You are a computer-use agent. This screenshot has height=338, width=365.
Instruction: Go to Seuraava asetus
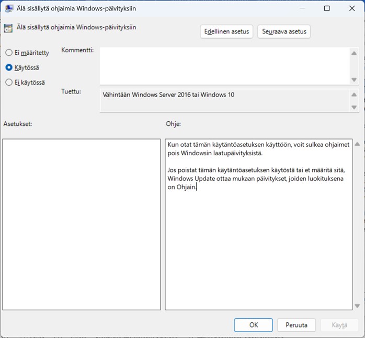pyautogui.click(x=284, y=31)
